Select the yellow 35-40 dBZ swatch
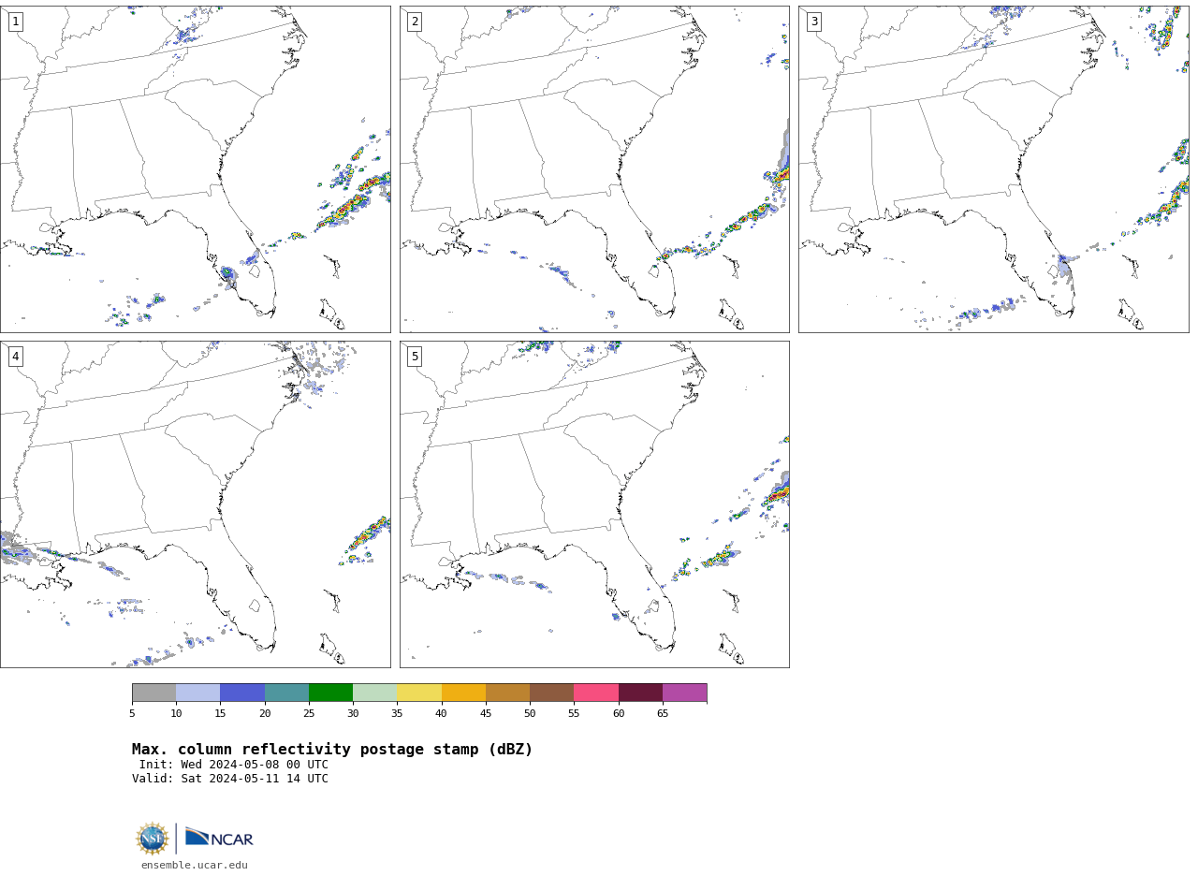The height and width of the screenshot is (876, 1198). 419,693
